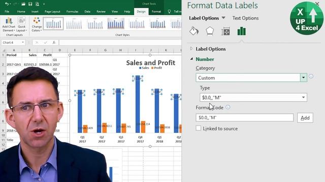The width and height of the screenshot is (325, 182).
Task: Close the Format Data Labels pane
Action: point(317,4)
